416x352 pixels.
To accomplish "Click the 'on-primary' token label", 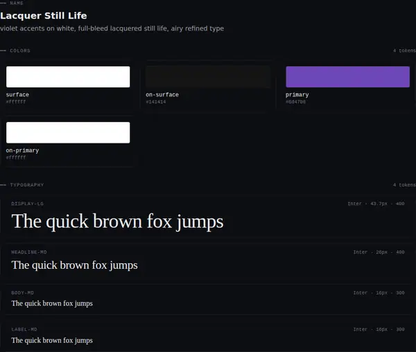I will (x=22, y=150).
